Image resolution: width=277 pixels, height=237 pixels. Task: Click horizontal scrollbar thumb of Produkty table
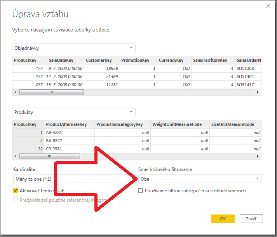[49, 156]
